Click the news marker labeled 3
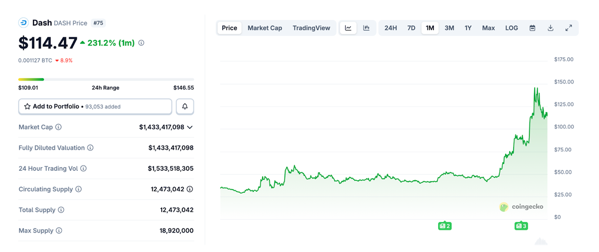This screenshot has width=599, height=252. tap(521, 226)
